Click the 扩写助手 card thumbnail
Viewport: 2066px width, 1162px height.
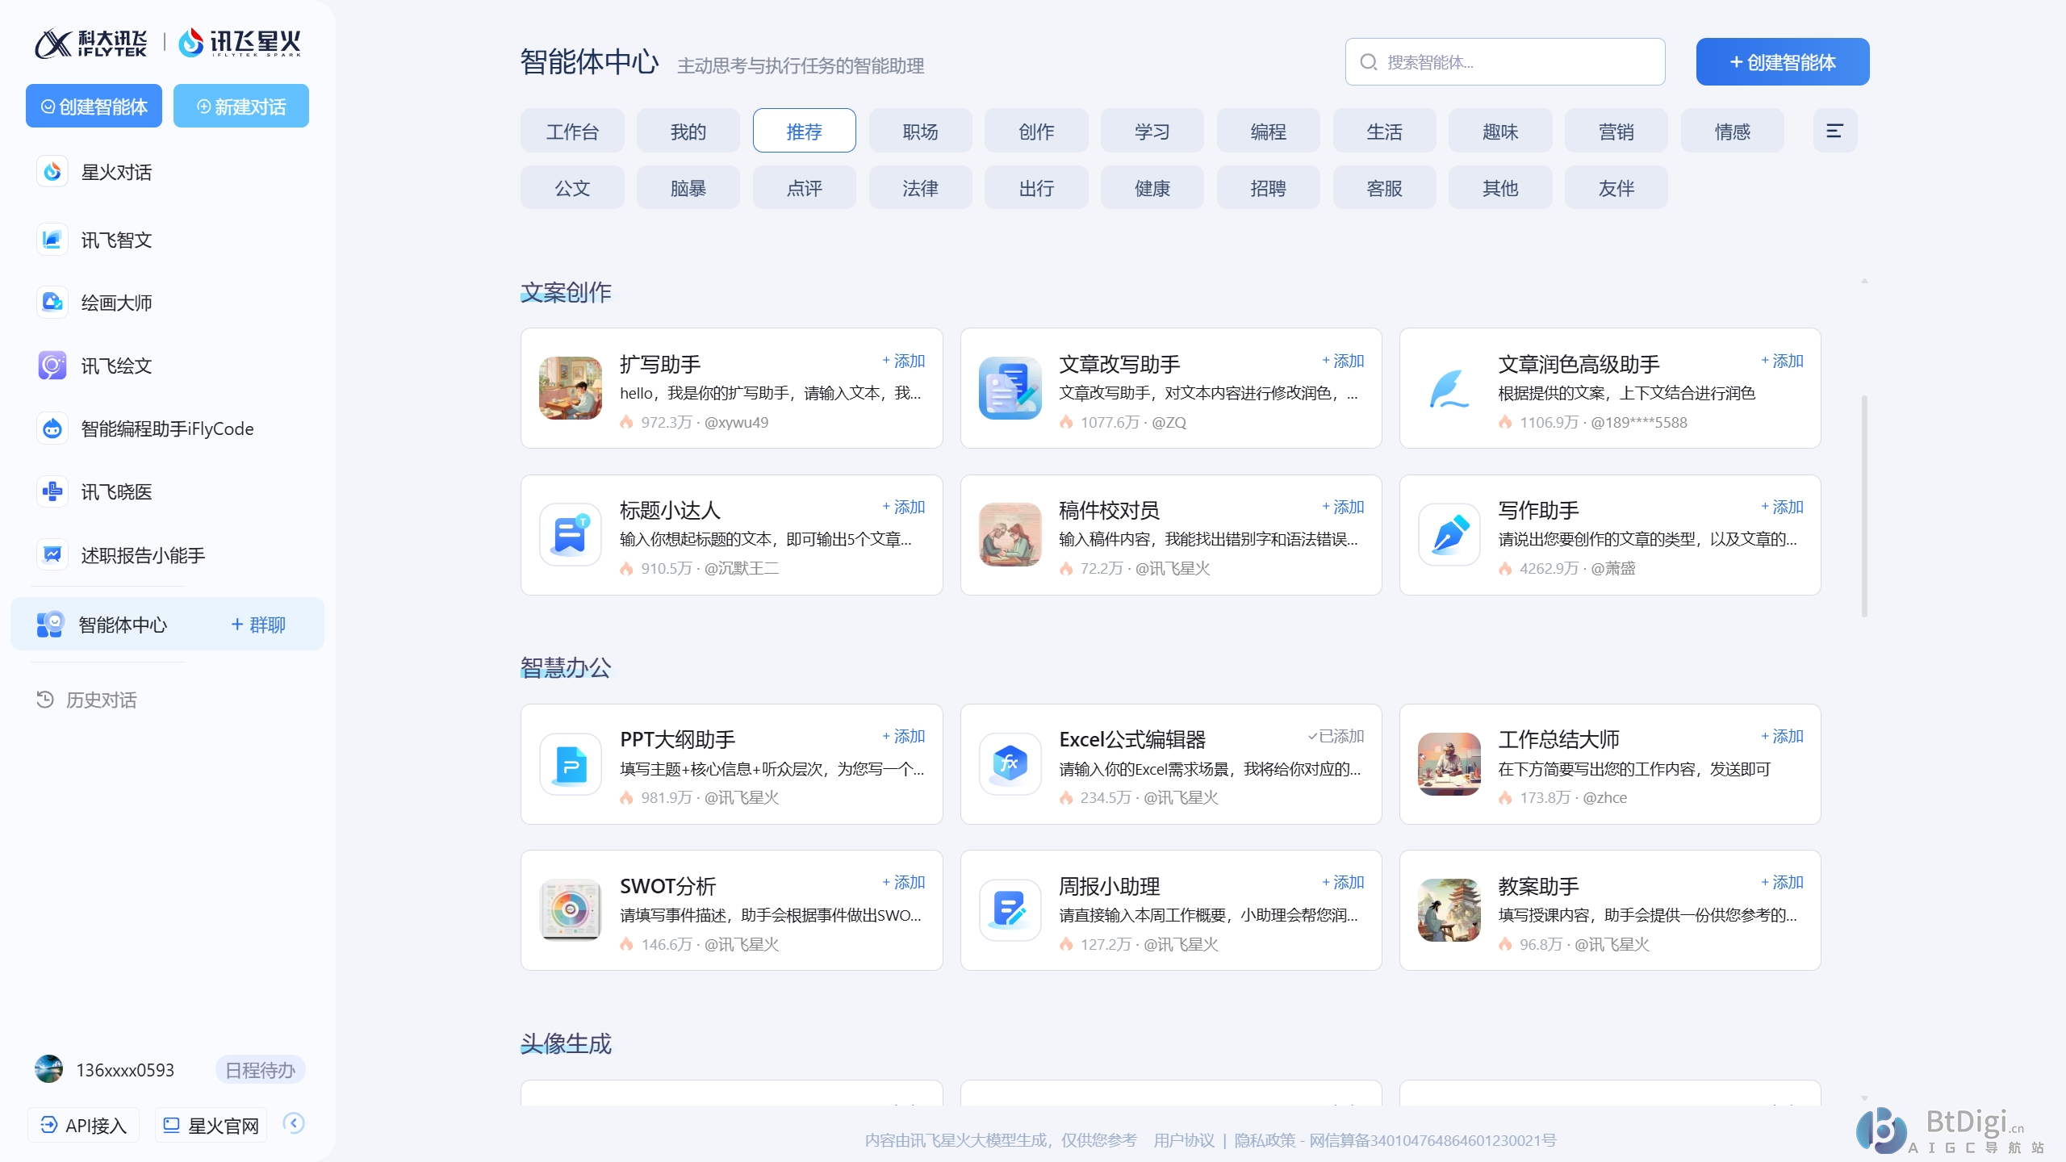click(571, 388)
